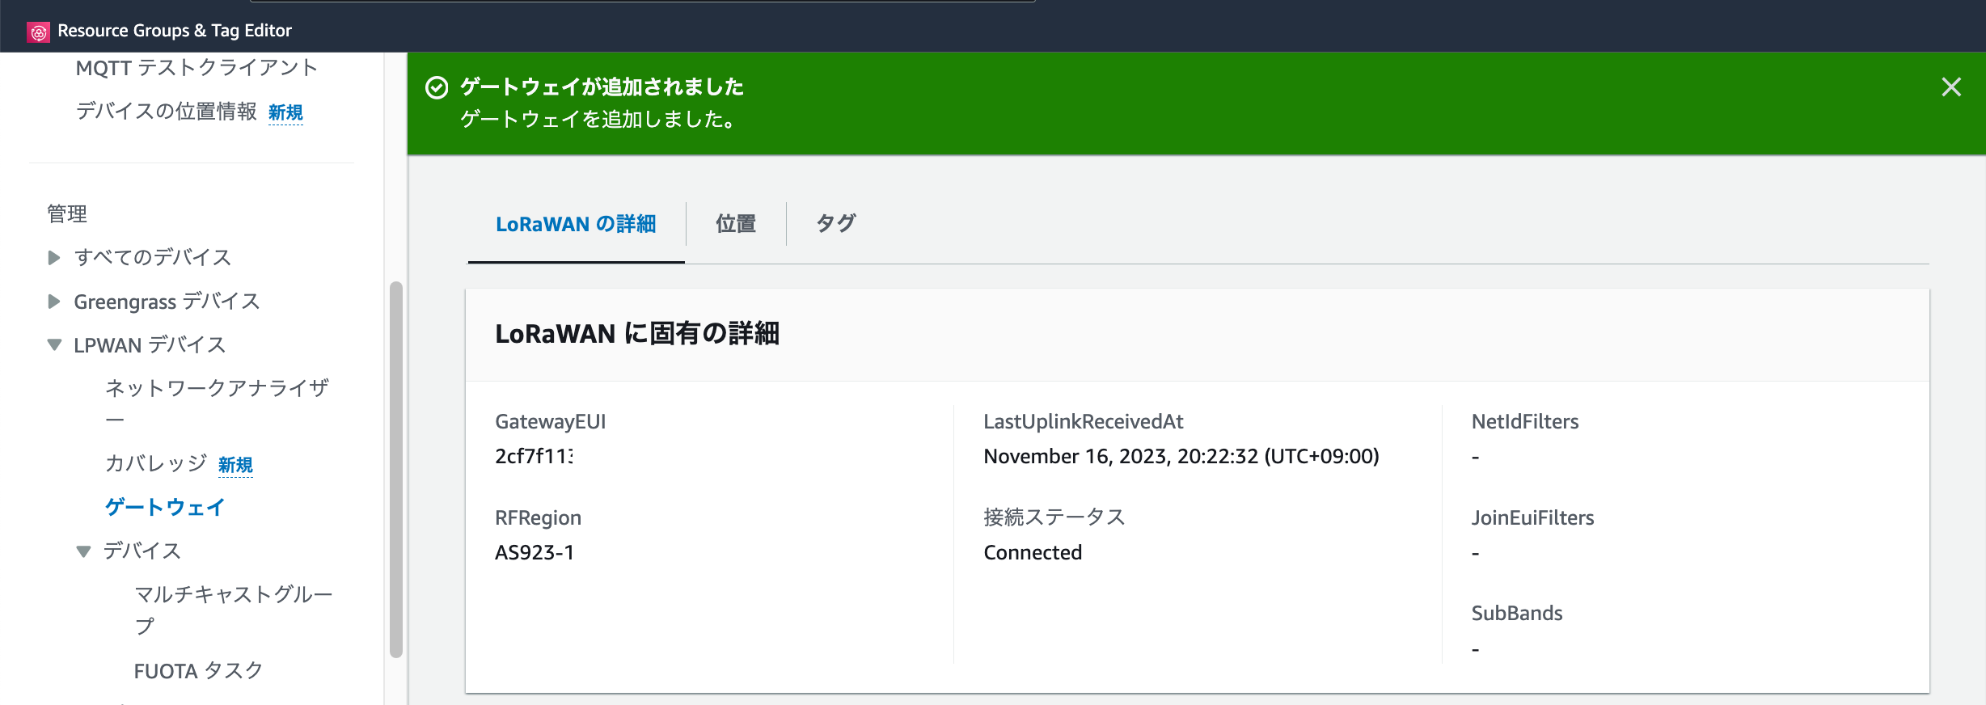Click the 管理 section heading

tap(67, 214)
